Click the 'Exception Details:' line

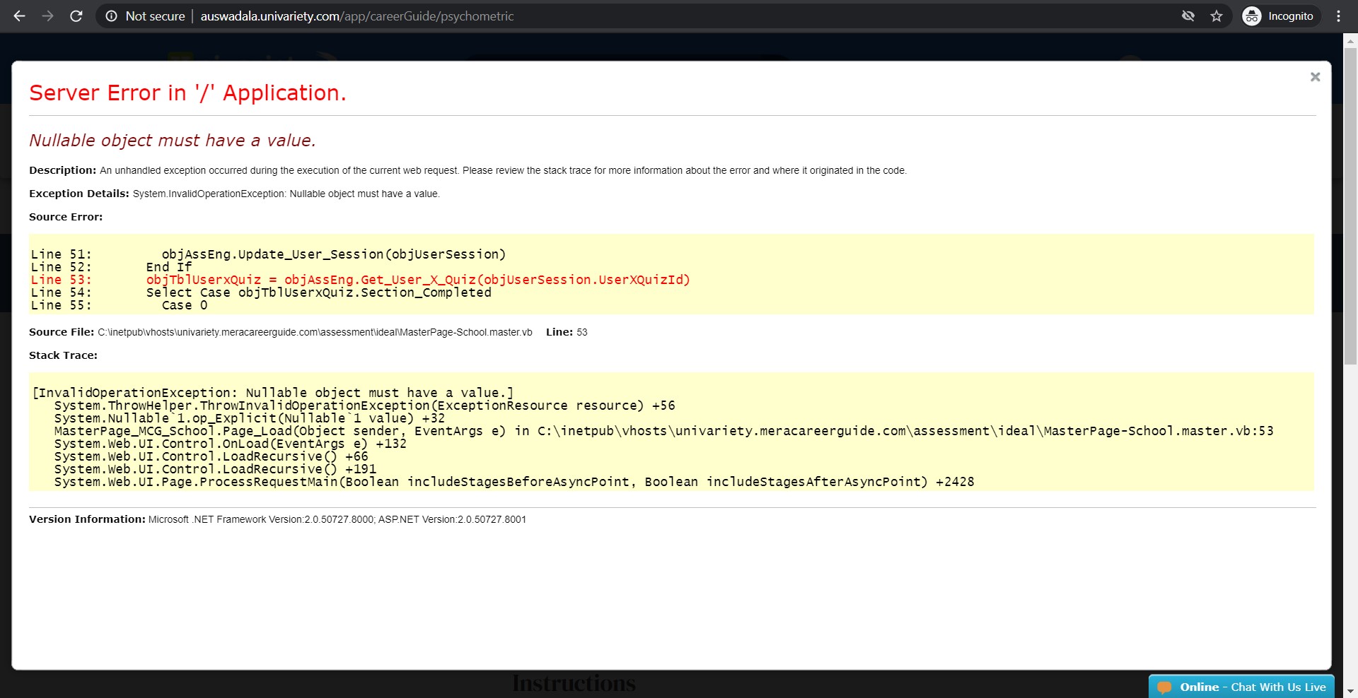tap(234, 194)
